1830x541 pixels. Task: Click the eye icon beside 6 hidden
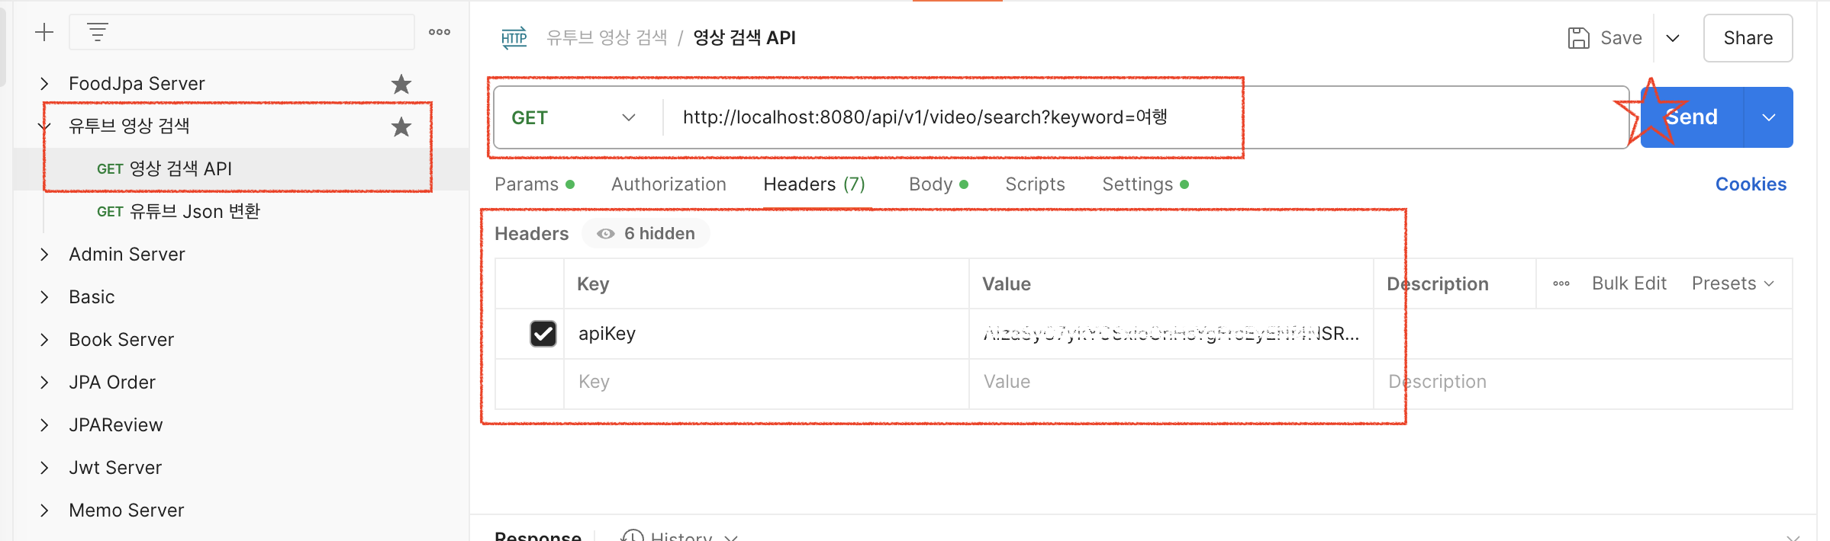pyautogui.click(x=606, y=234)
